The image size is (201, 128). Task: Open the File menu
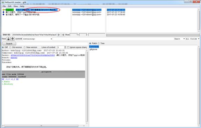[4, 6]
